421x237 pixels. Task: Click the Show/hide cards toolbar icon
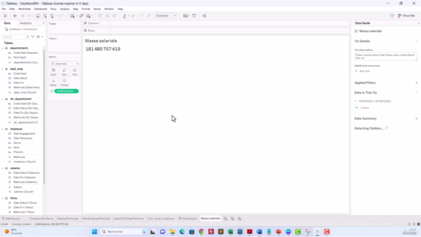coord(186,16)
